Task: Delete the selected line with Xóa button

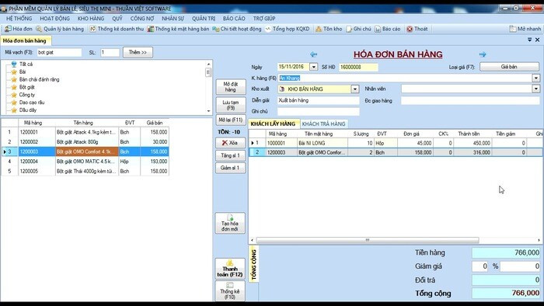Action: (230, 143)
